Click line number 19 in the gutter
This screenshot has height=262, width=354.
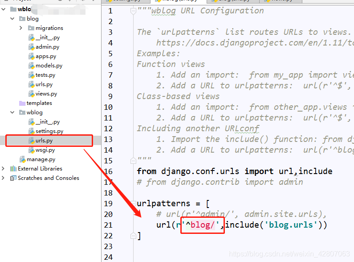108,204
